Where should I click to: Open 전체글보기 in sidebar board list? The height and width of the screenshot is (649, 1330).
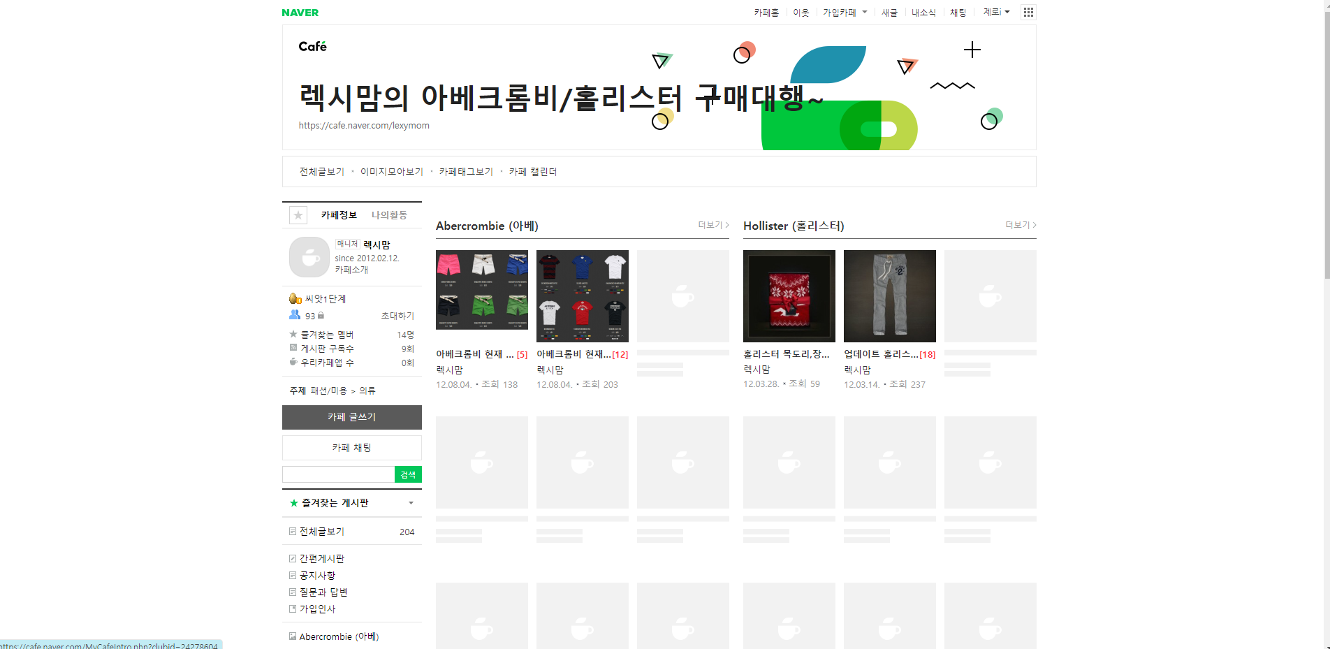coord(322,532)
